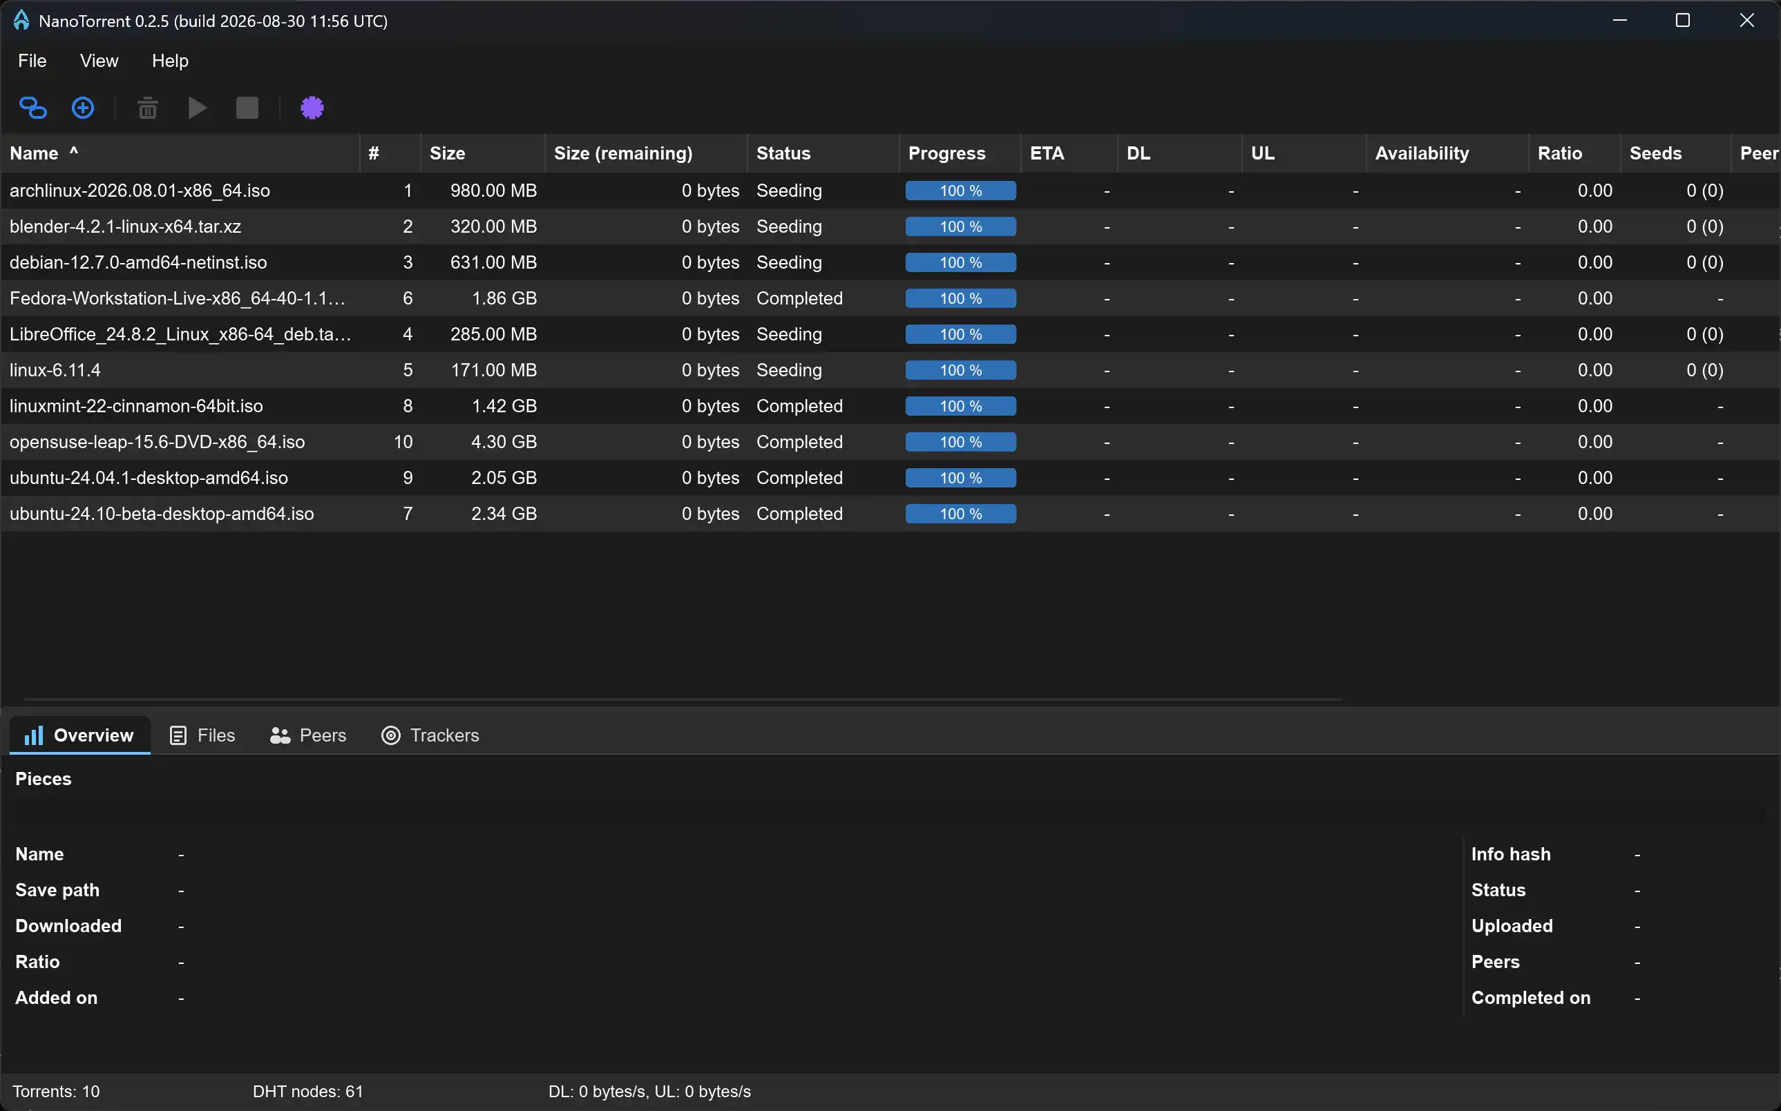Select ubuntu-24.04.1-desktop-amd64.iso torrent
1781x1111 pixels.
[x=890, y=479]
